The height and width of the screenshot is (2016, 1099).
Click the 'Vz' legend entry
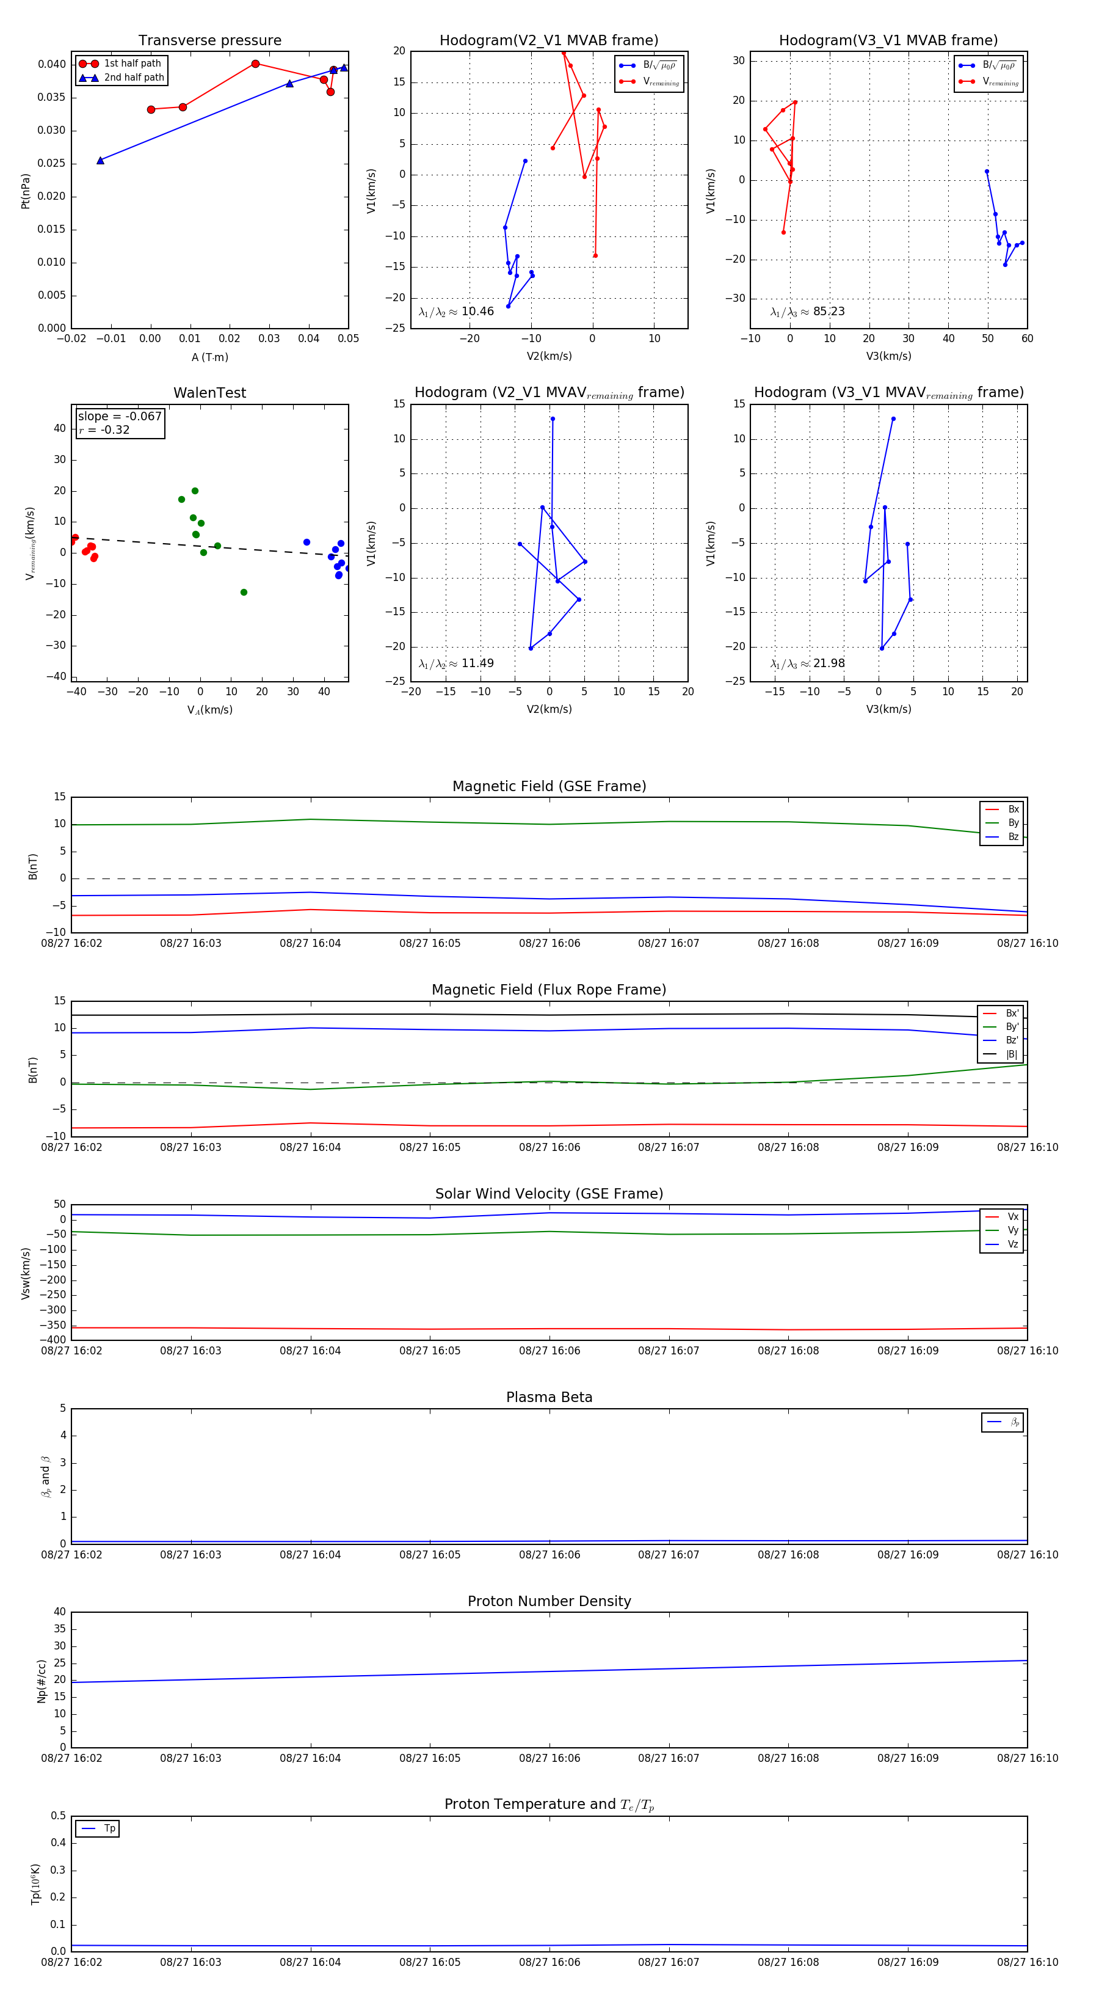coord(1002,1244)
